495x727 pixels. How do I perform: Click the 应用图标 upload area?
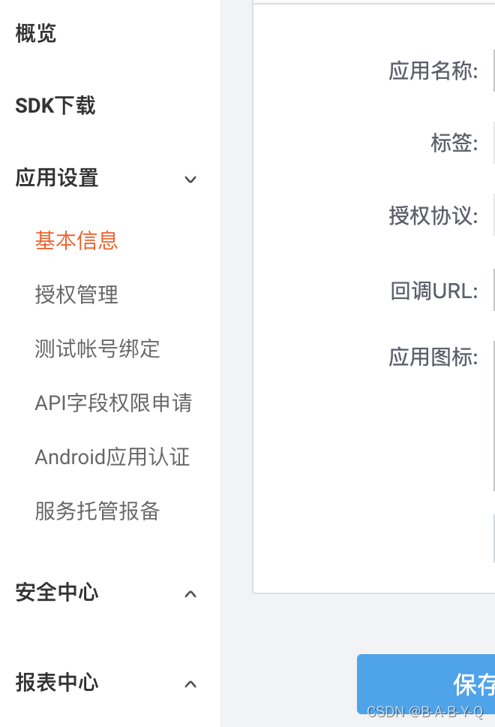tap(494, 416)
